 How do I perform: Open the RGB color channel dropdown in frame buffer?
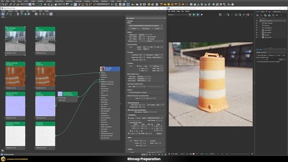point(178,15)
